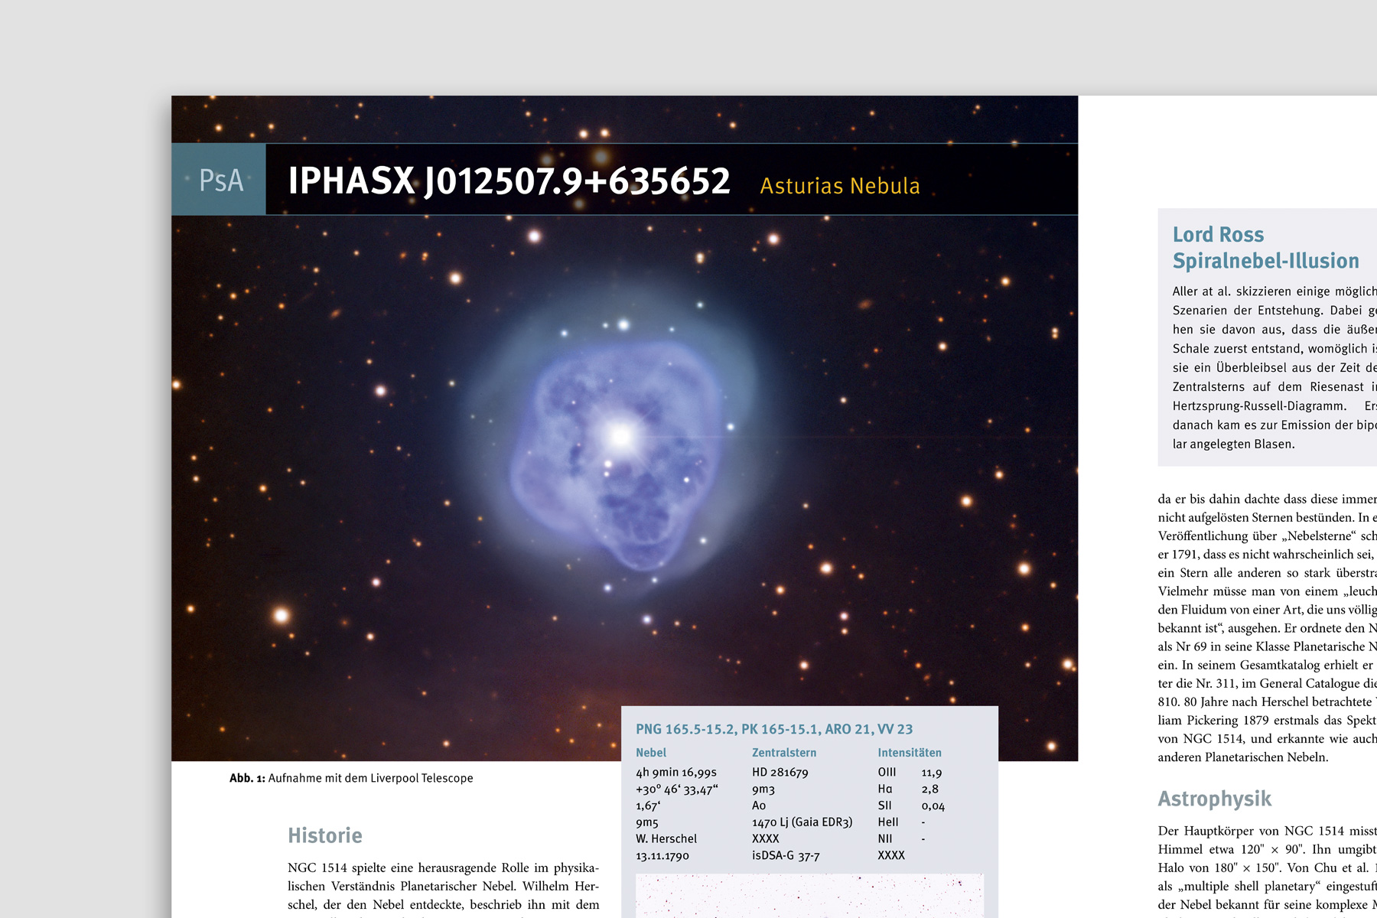Click the Historie section heading
Screen dimensions: 1377x918
325,835
